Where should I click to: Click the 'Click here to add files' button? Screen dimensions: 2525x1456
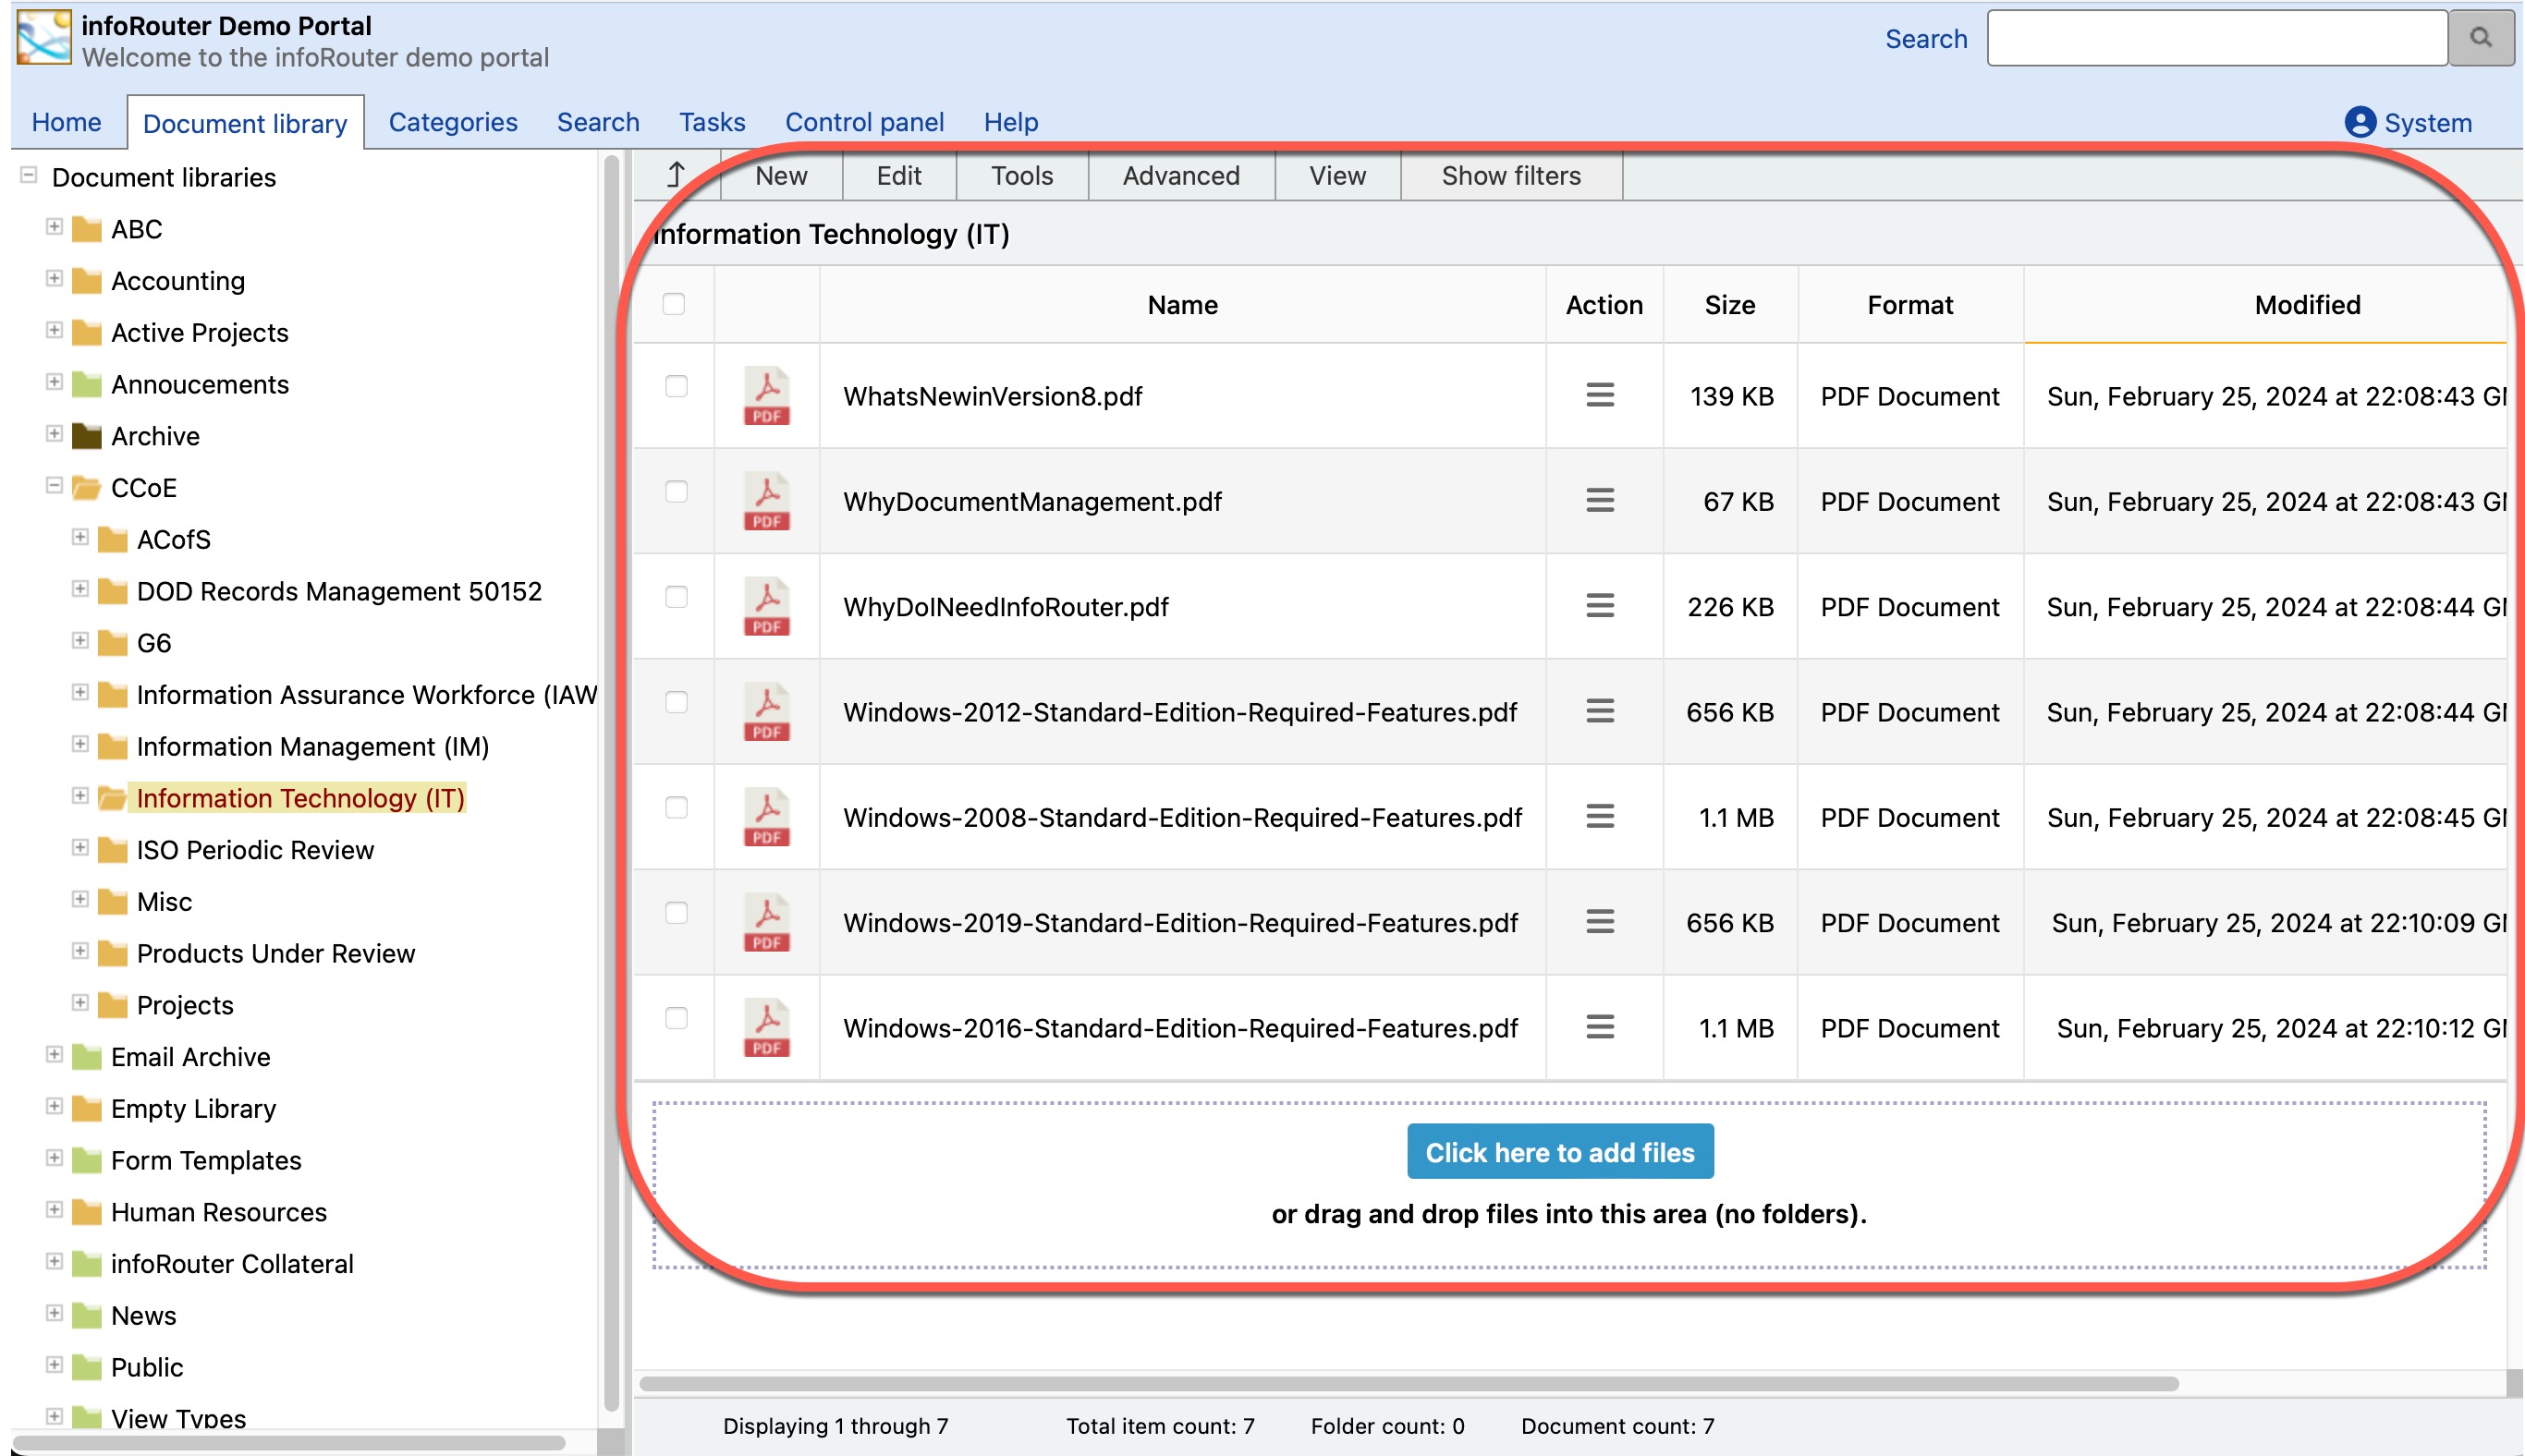point(1558,1152)
